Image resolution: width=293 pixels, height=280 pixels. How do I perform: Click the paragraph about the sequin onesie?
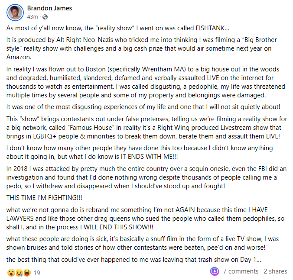pos(146,177)
